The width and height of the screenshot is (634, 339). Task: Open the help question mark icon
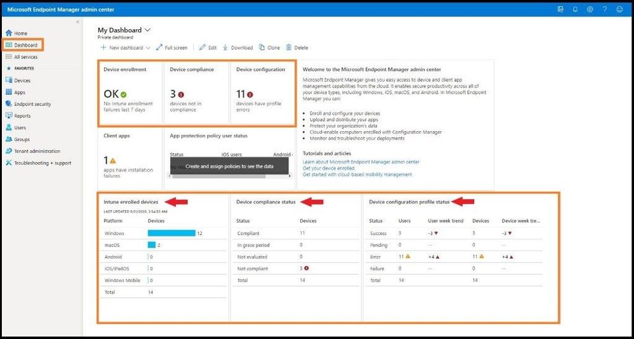604,10
